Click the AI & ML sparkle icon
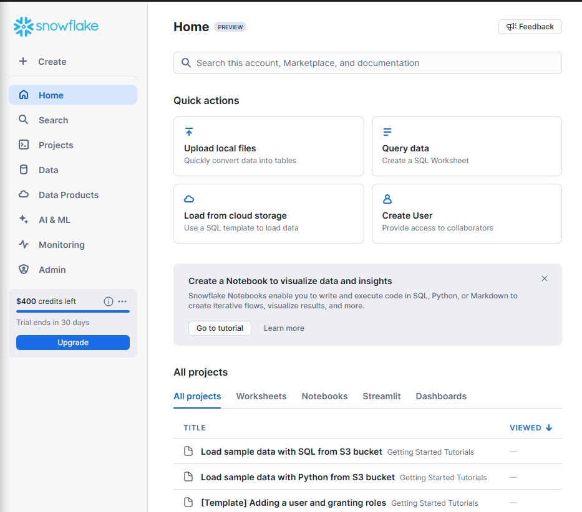Image resolution: width=582 pixels, height=512 pixels. pos(24,219)
